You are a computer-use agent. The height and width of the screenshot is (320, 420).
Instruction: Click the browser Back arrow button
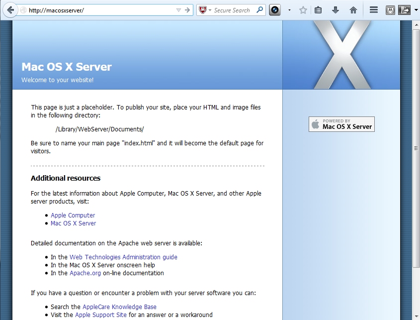pos(10,10)
